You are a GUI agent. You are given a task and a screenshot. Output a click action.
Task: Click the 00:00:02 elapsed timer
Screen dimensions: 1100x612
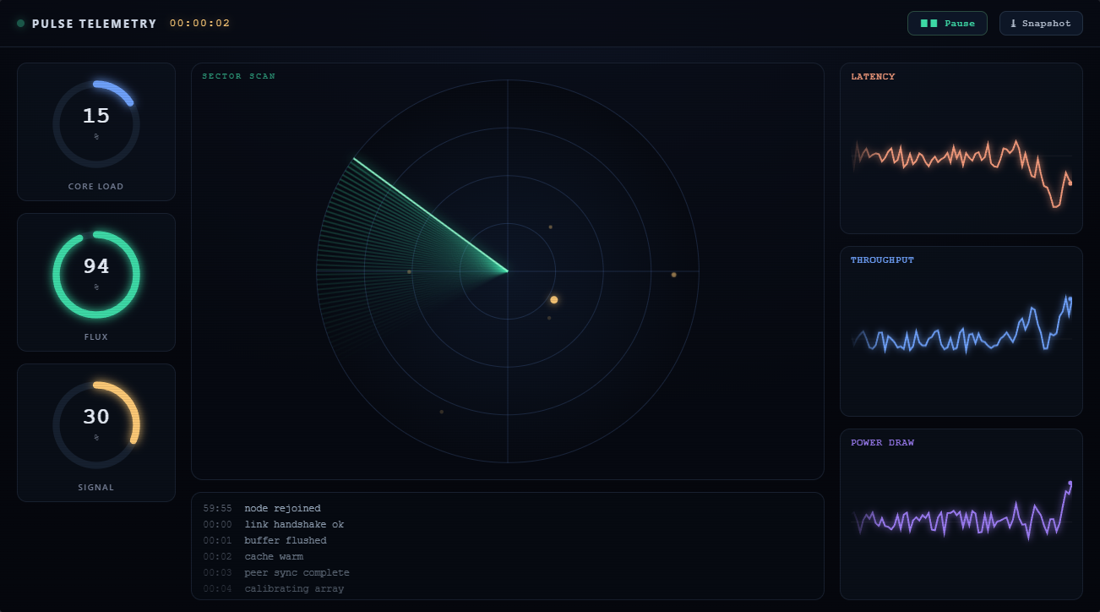tap(200, 24)
